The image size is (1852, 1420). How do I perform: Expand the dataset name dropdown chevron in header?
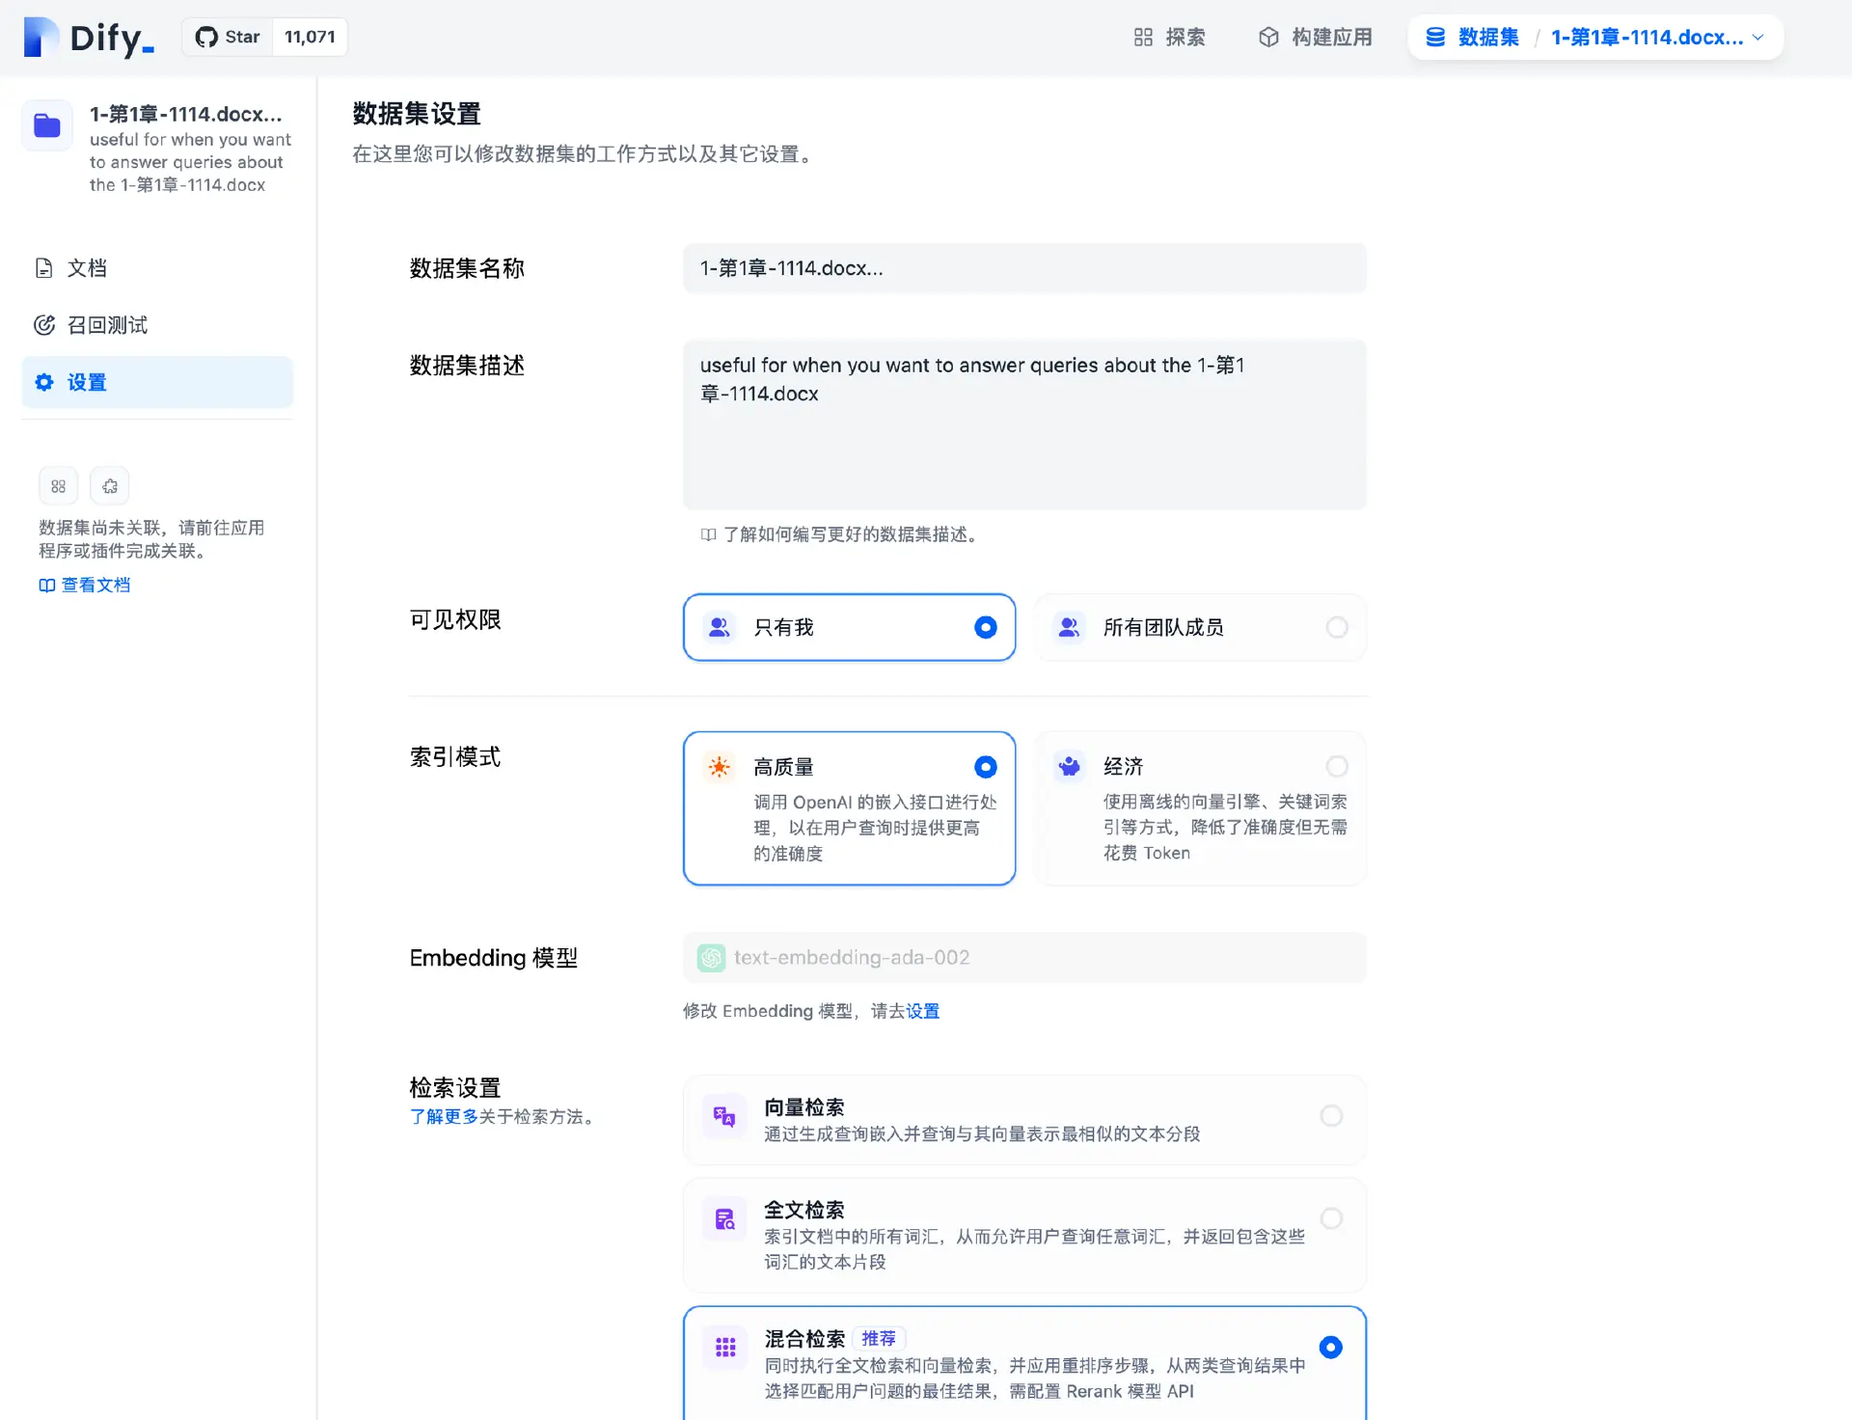tap(1757, 37)
